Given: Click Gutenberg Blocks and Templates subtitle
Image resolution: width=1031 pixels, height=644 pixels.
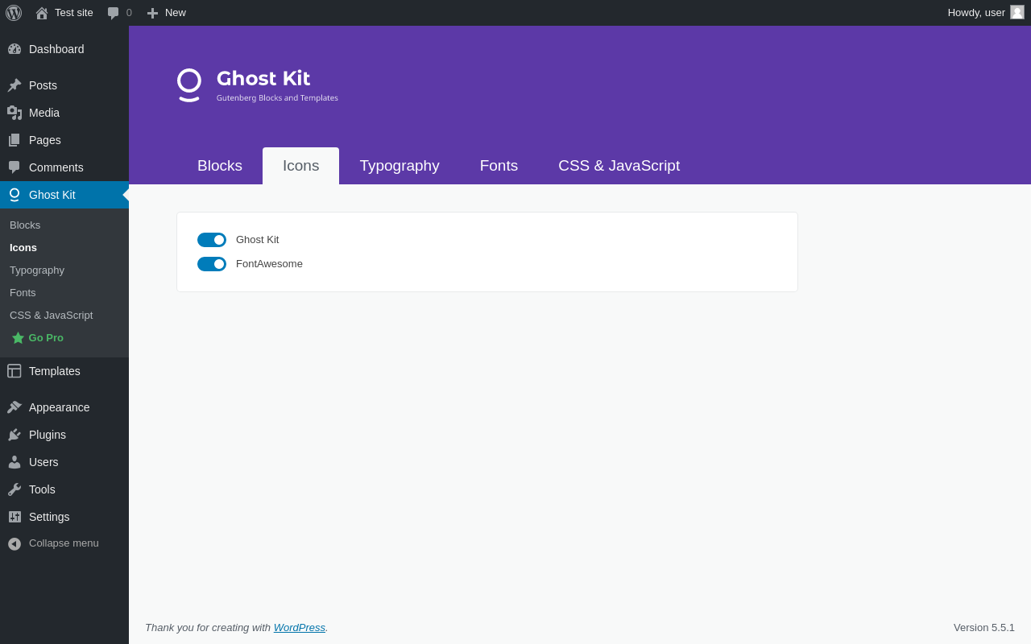Looking at the screenshot, I should pyautogui.click(x=277, y=98).
